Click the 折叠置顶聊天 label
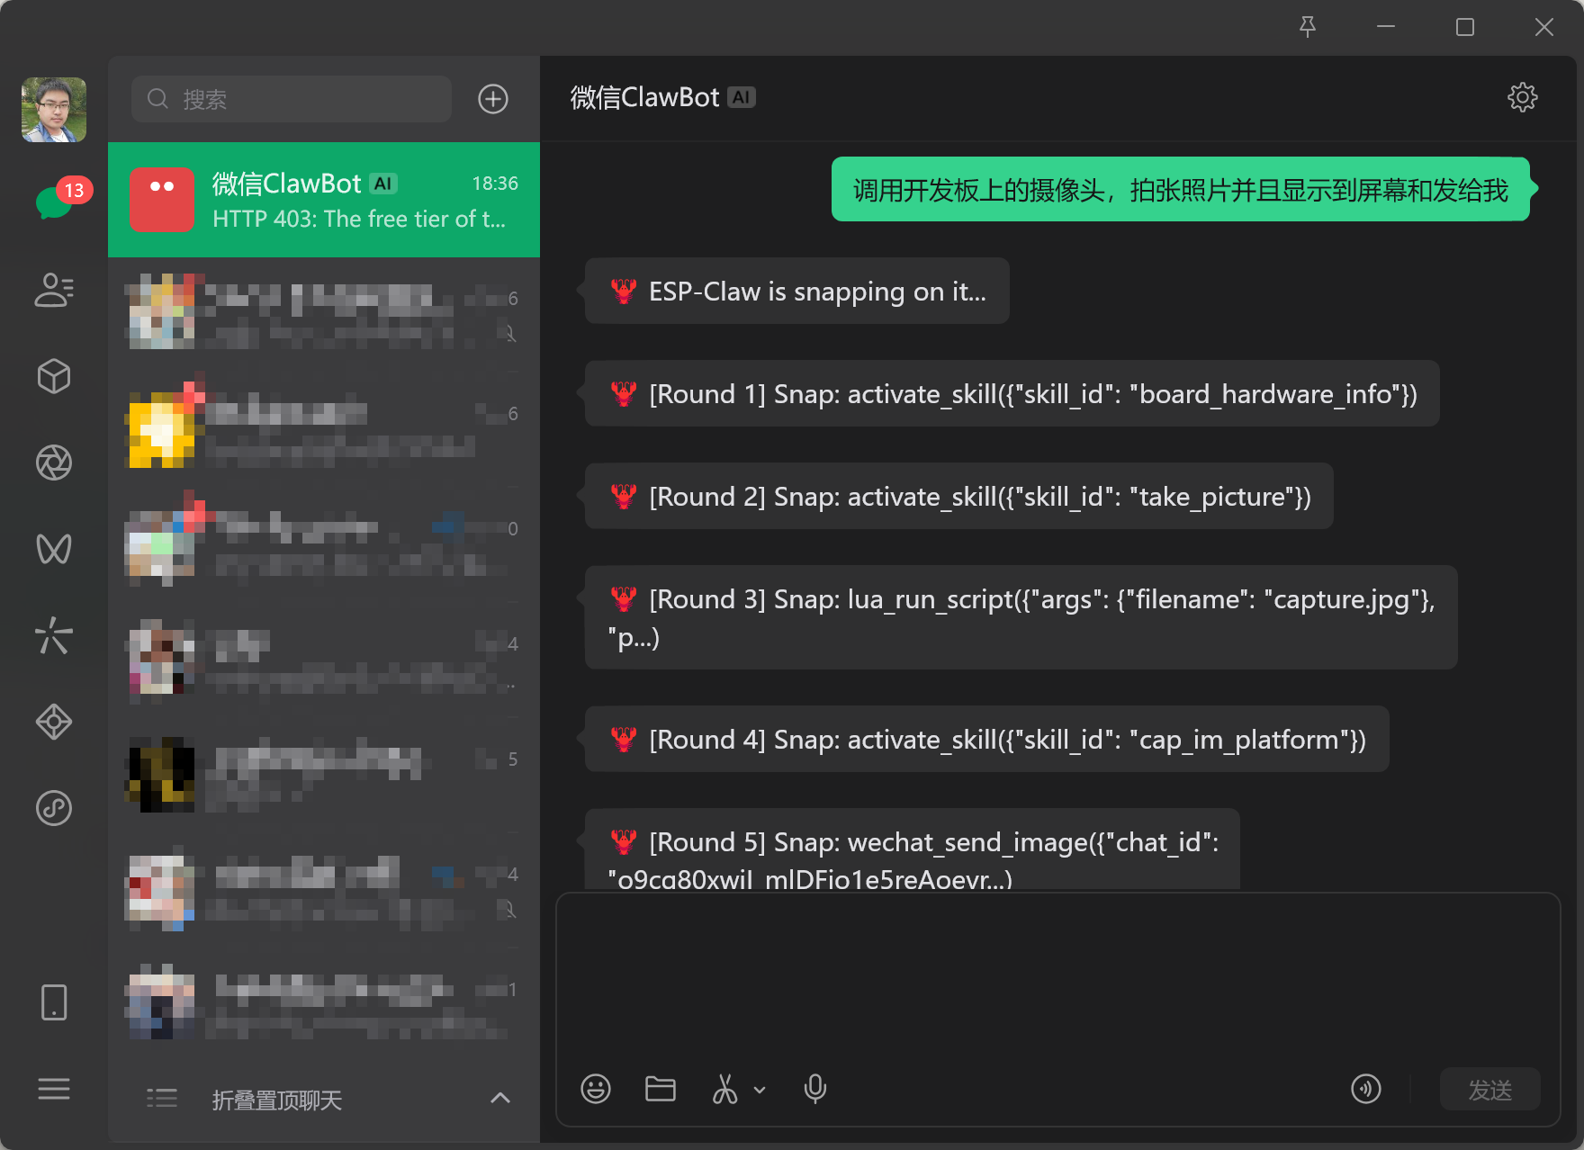 (x=277, y=1100)
